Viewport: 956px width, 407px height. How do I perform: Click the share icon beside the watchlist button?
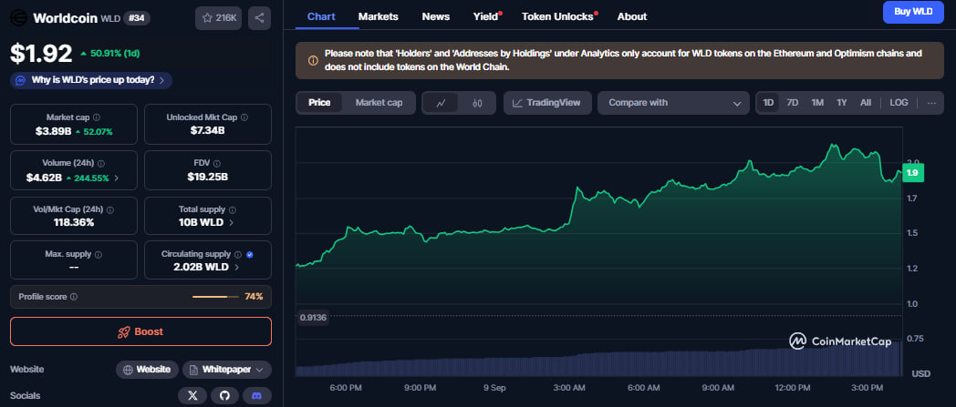coord(259,17)
